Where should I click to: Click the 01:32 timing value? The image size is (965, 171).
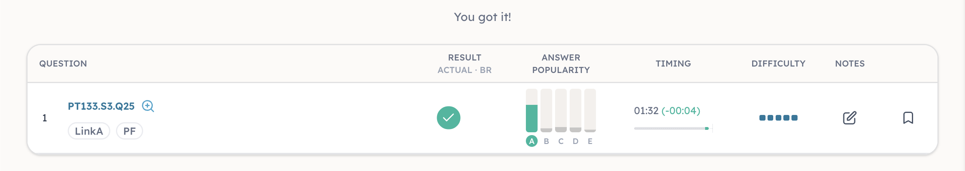coord(646,111)
